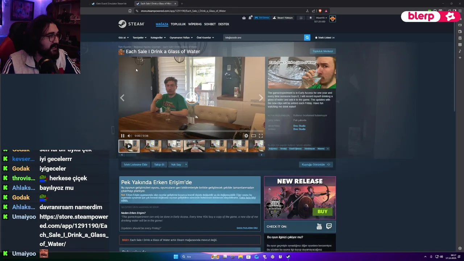The image size is (464, 261).
Task: Expand the Tavsiyeler menu
Action: [x=140, y=37]
